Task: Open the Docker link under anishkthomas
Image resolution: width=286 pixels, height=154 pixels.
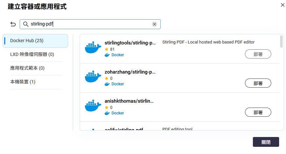Action: click(x=118, y=113)
